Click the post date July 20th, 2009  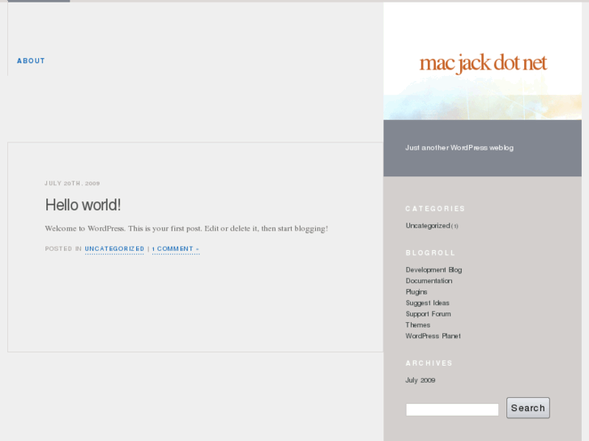point(72,184)
